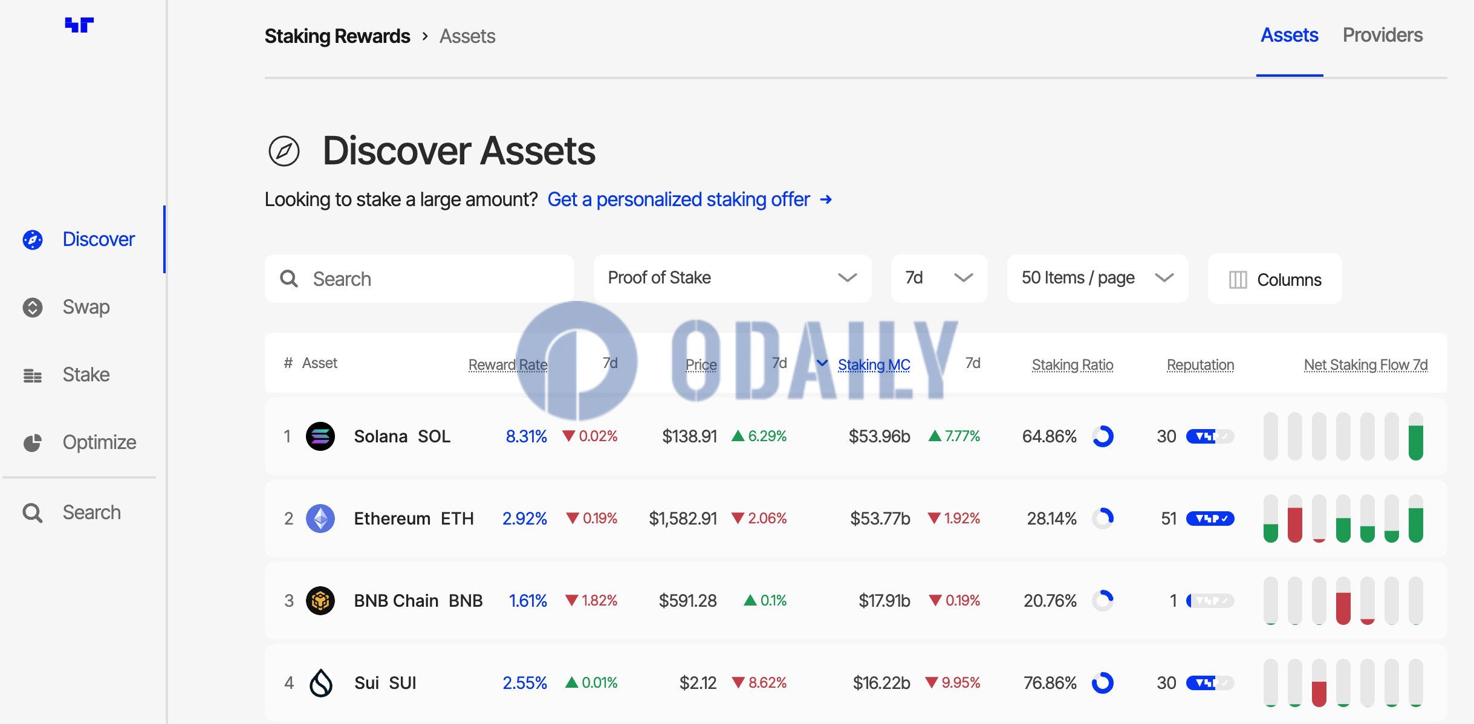The height and width of the screenshot is (724, 1474).
Task: Click the Ethereum logo icon
Action: click(x=320, y=519)
